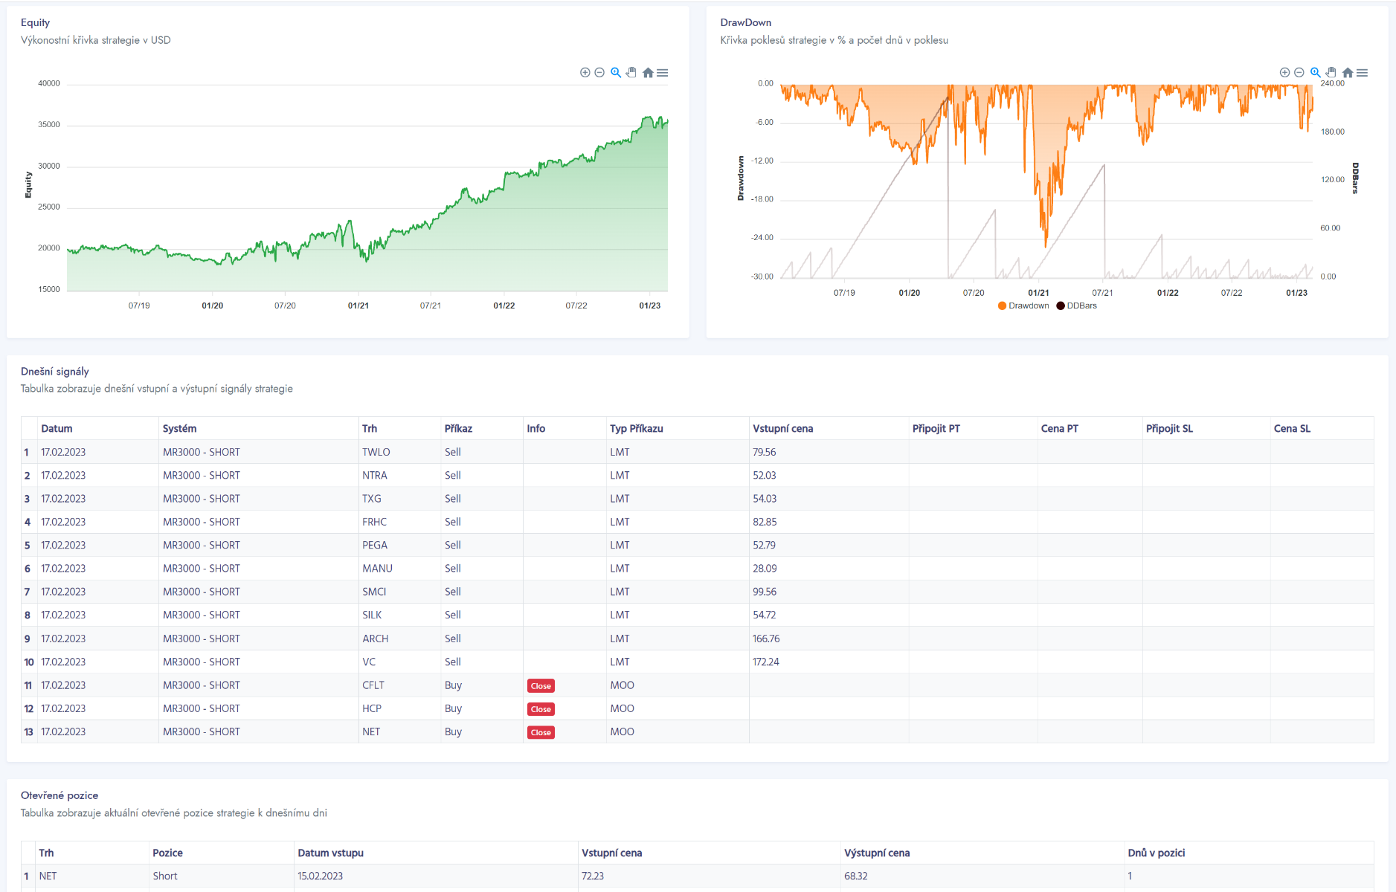Enable the pan tool on Equity chart
Image resolution: width=1396 pixels, height=892 pixels.
[631, 73]
